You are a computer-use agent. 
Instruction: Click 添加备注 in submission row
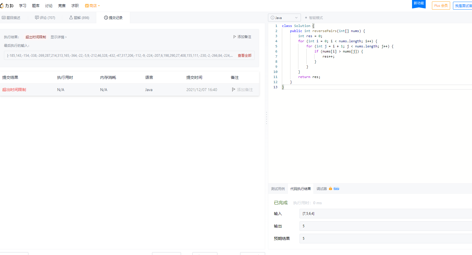point(242,90)
